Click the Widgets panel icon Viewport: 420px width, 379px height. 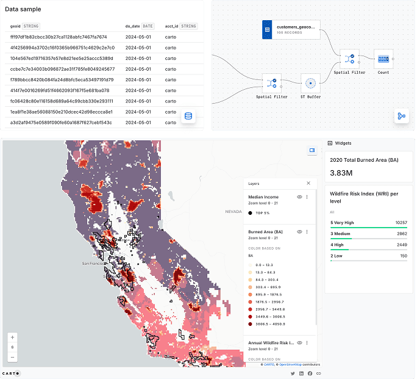pyautogui.click(x=330, y=143)
